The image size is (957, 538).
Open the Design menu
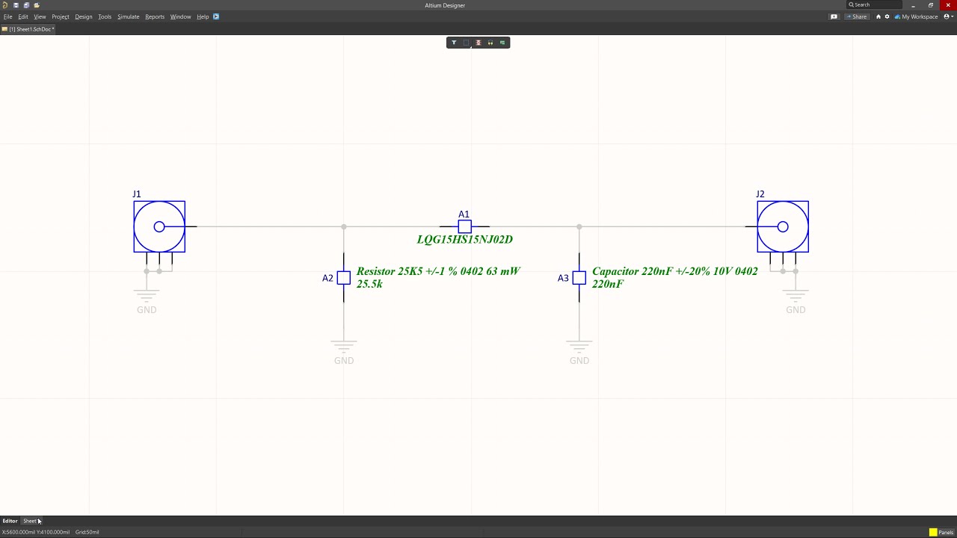coord(83,16)
